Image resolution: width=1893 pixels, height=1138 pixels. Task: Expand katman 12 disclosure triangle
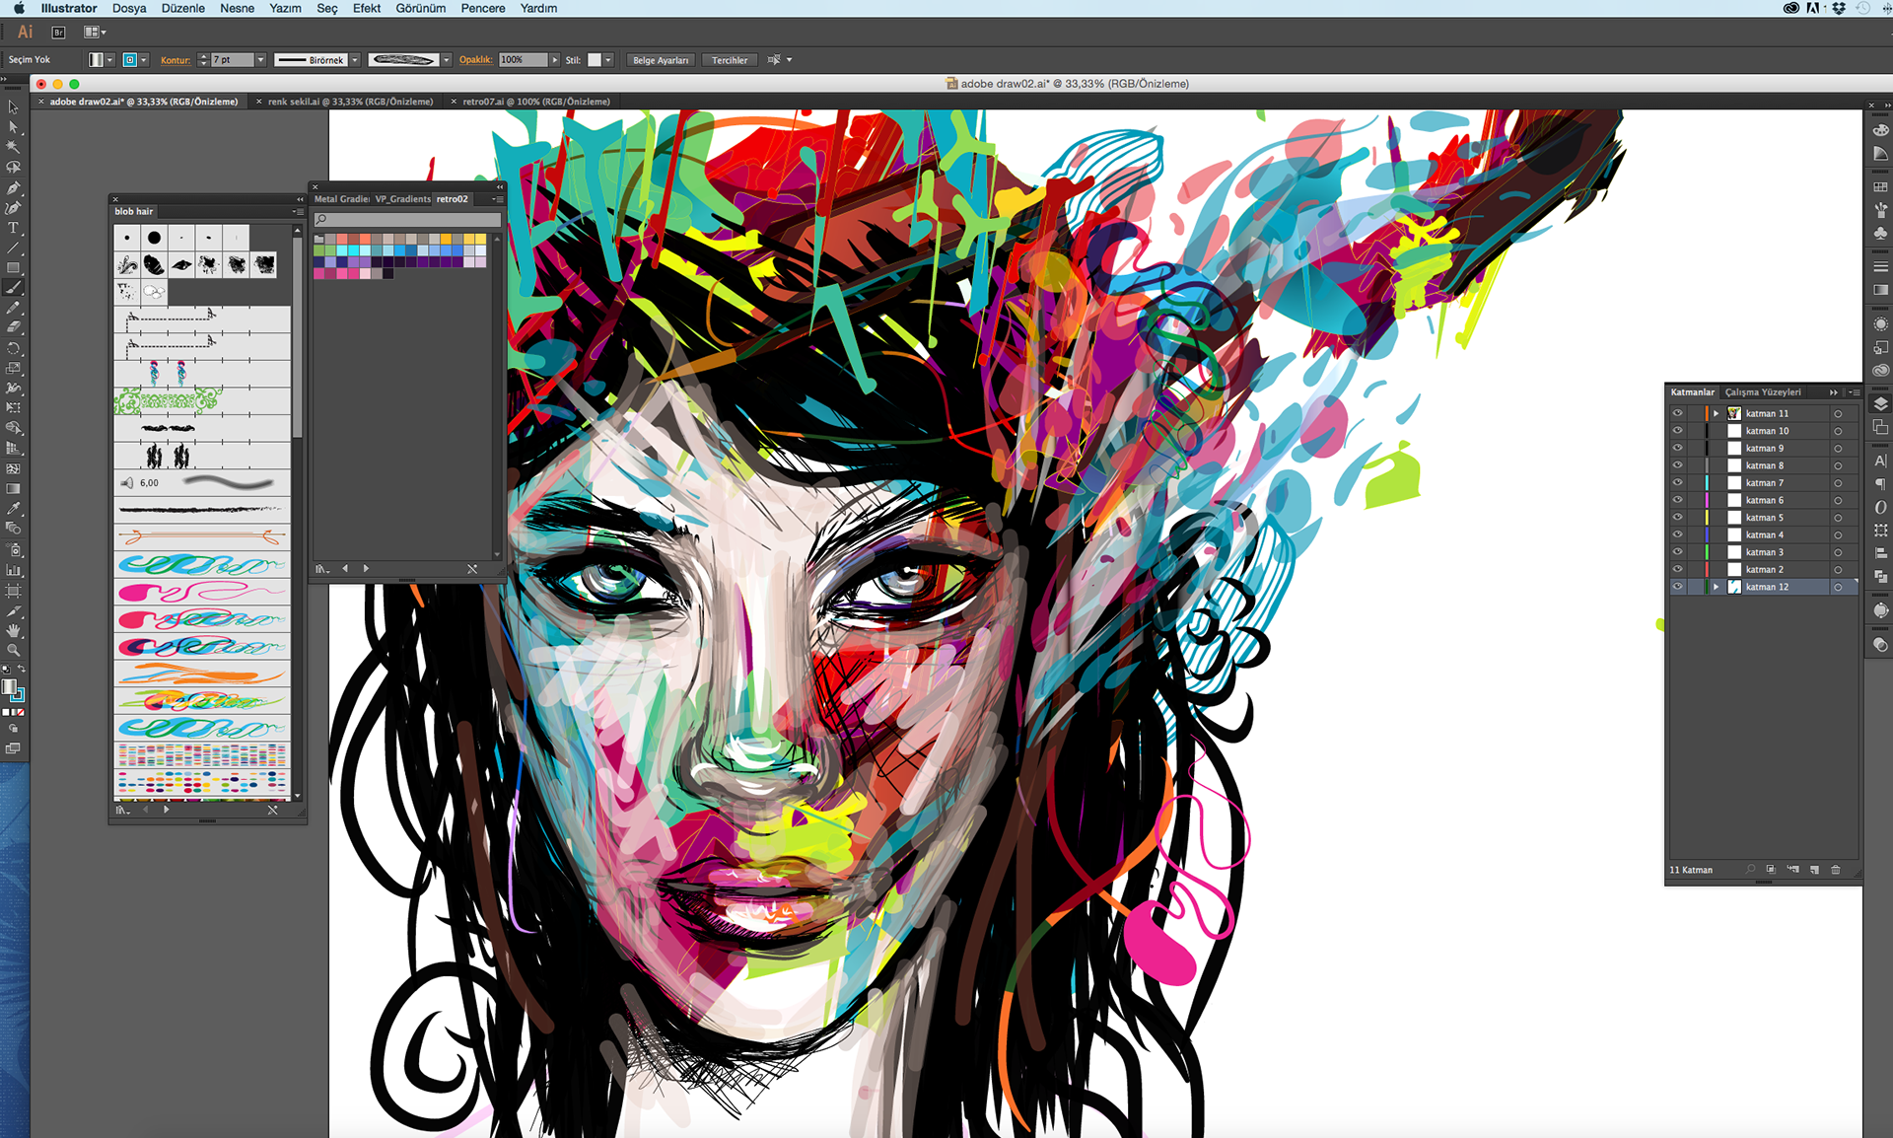click(x=1716, y=587)
